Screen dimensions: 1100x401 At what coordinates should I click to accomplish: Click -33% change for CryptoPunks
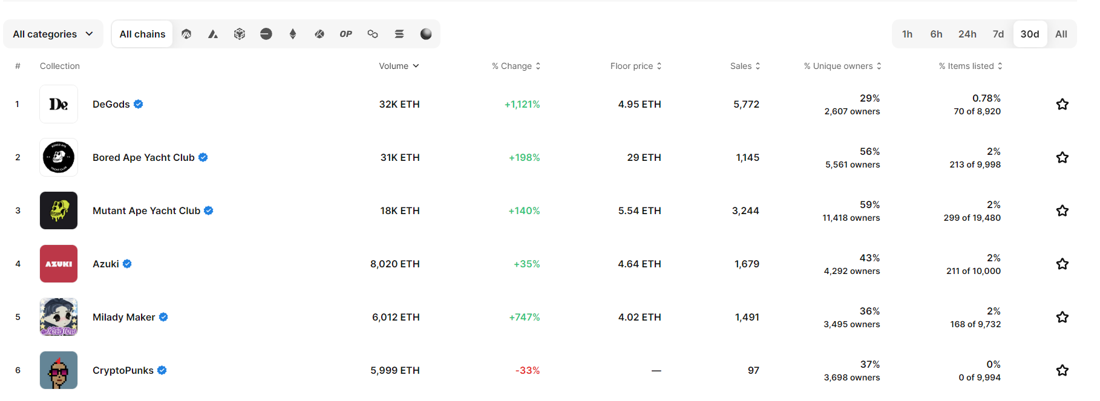[528, 370]
